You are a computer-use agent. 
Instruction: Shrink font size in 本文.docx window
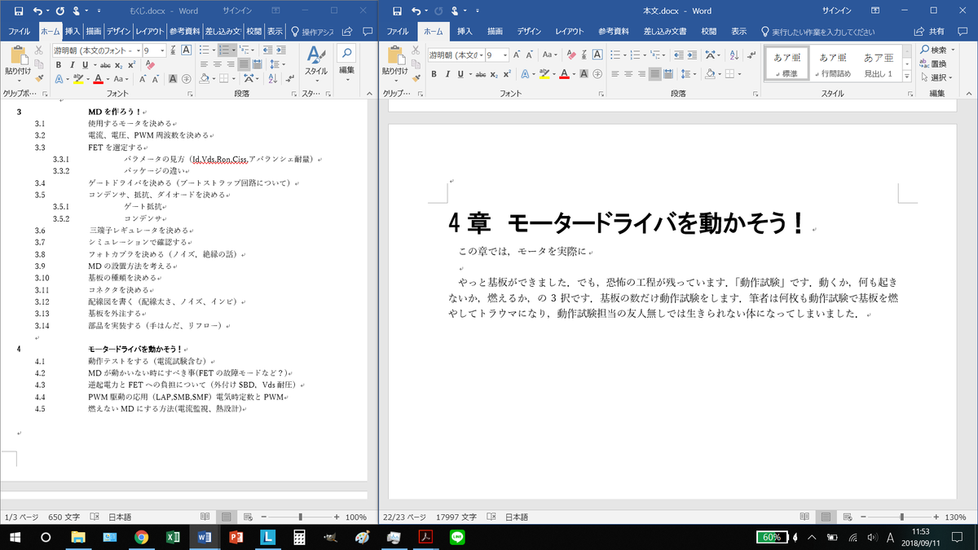(529, 55)
